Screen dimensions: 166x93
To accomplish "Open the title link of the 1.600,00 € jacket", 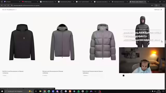I will [93, 71].
